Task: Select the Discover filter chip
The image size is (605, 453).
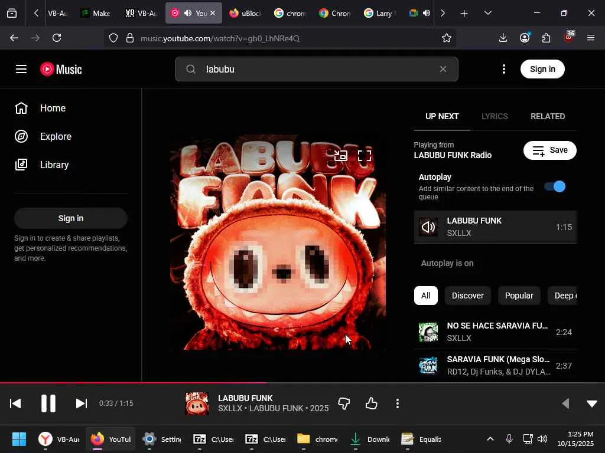Action: coord(468,296)
